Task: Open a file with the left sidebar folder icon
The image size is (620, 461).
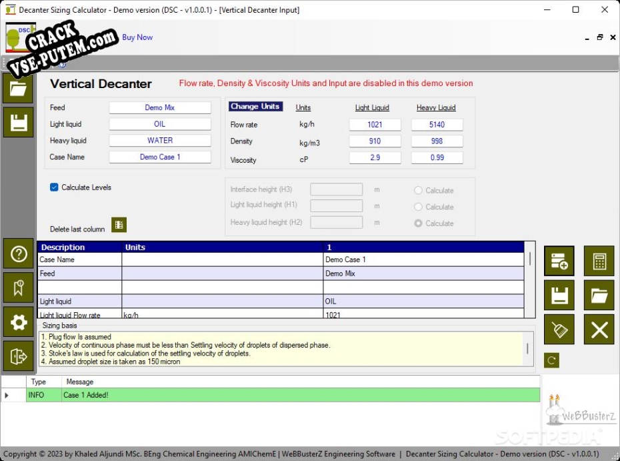Action: pyautogui.click(x=18, y=88)
